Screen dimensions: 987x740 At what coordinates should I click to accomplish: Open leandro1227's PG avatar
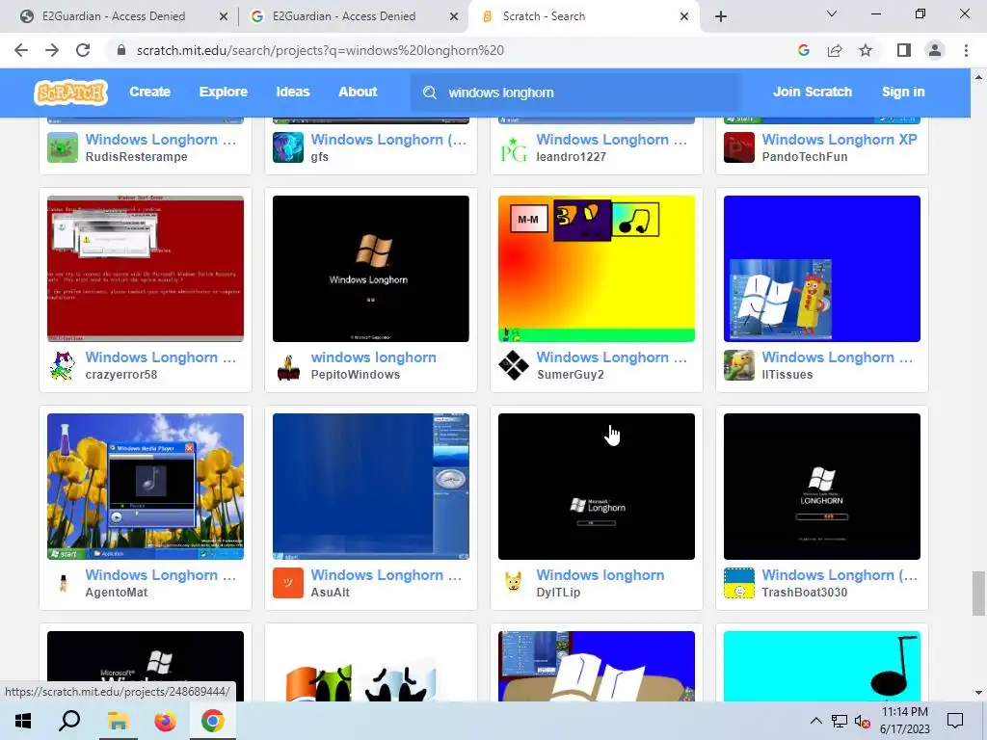[x=514, y=147]
